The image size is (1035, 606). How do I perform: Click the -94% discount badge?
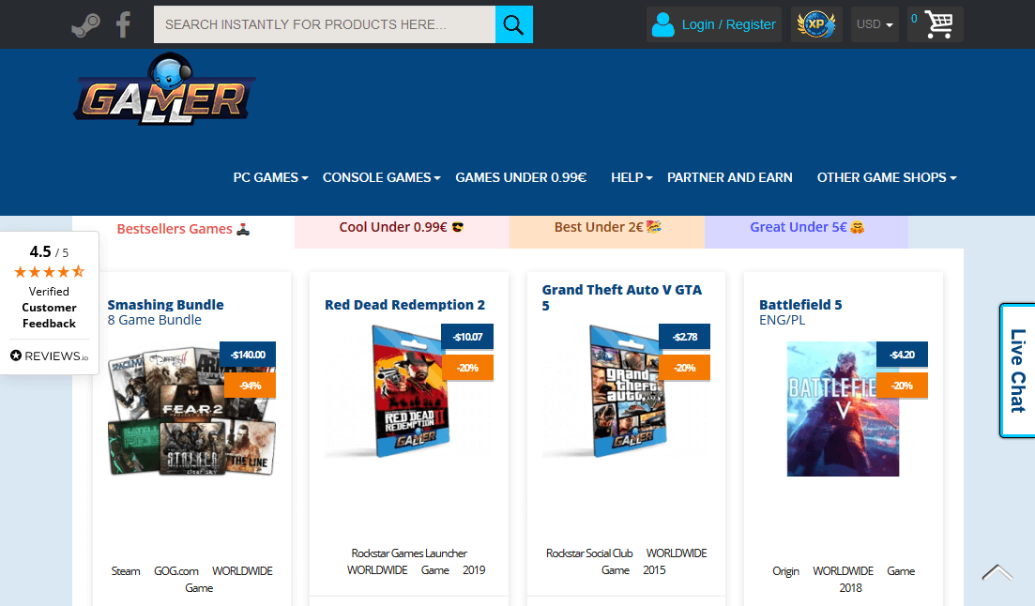coord(251,386)
